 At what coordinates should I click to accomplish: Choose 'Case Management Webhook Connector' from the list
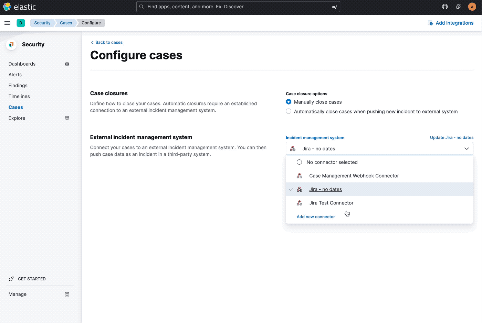354,176
